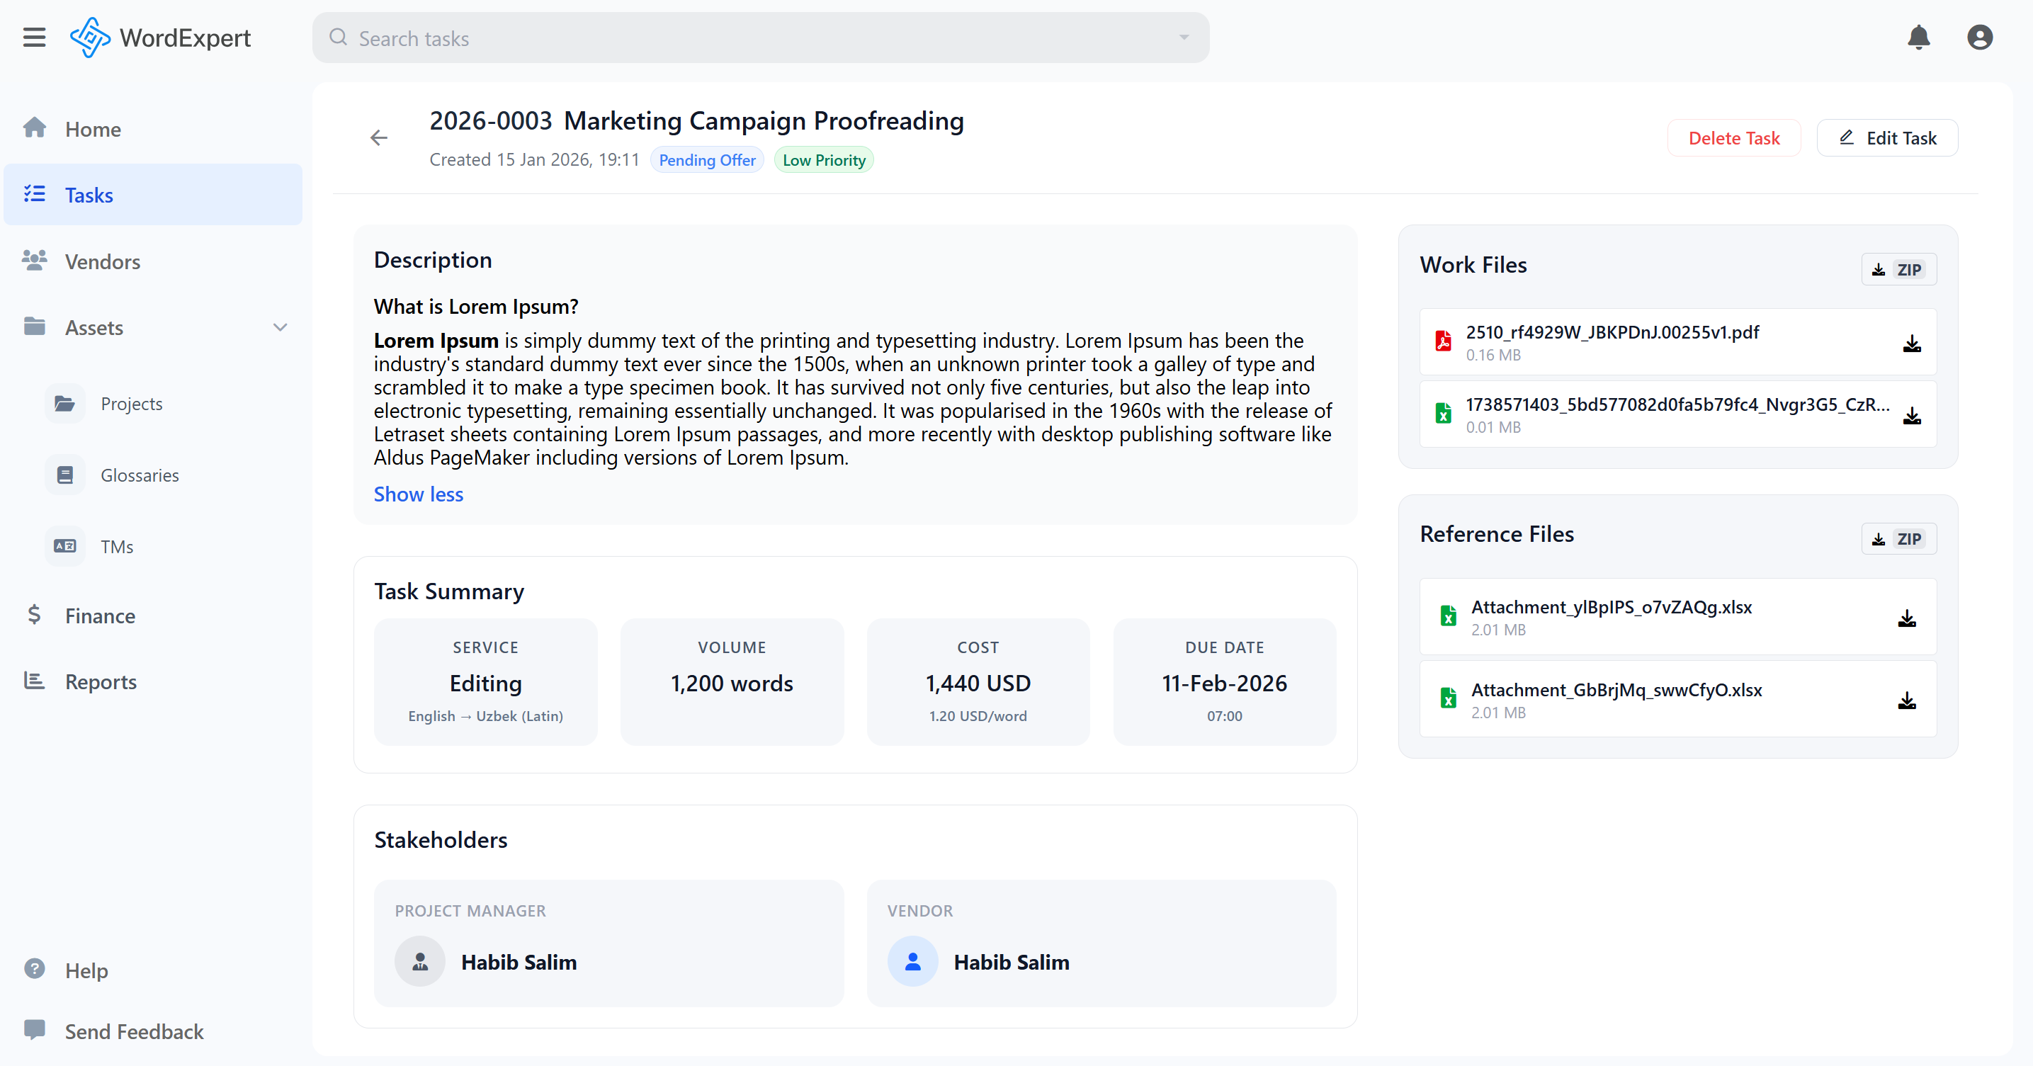2033x1066 pixels.
Task: Open Glossaries under Assets
Action: pos(140,475)
